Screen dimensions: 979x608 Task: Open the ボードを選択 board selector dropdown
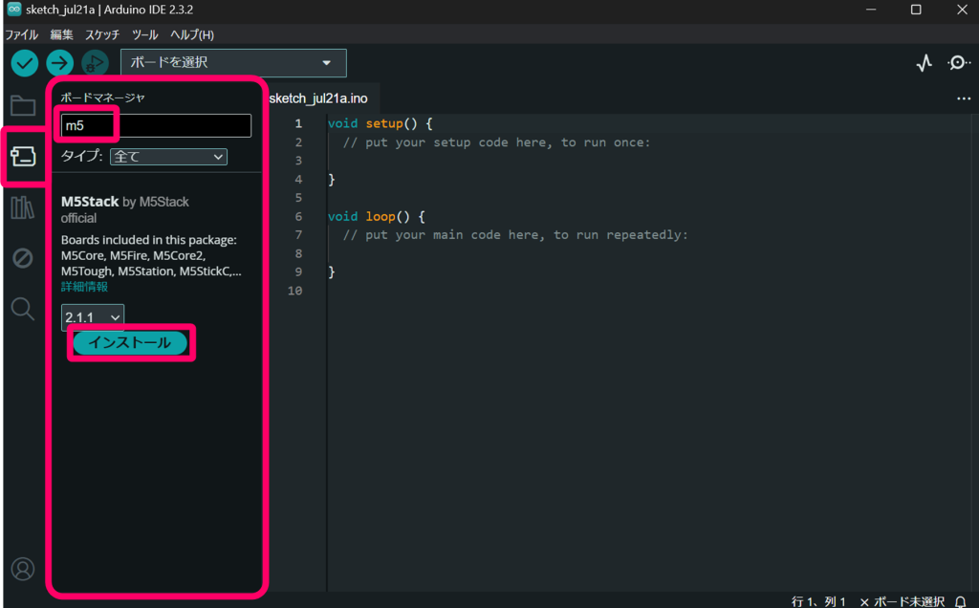point(233,63)
